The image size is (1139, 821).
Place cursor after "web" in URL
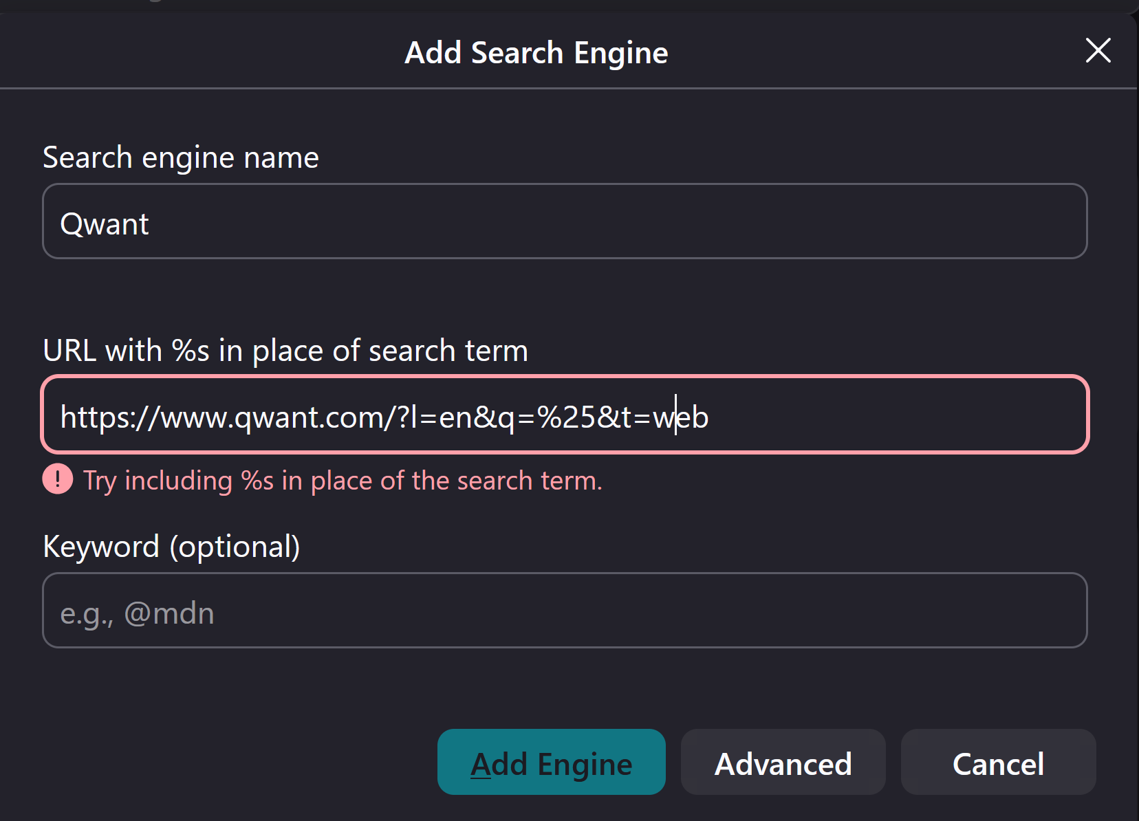point(710,417)
